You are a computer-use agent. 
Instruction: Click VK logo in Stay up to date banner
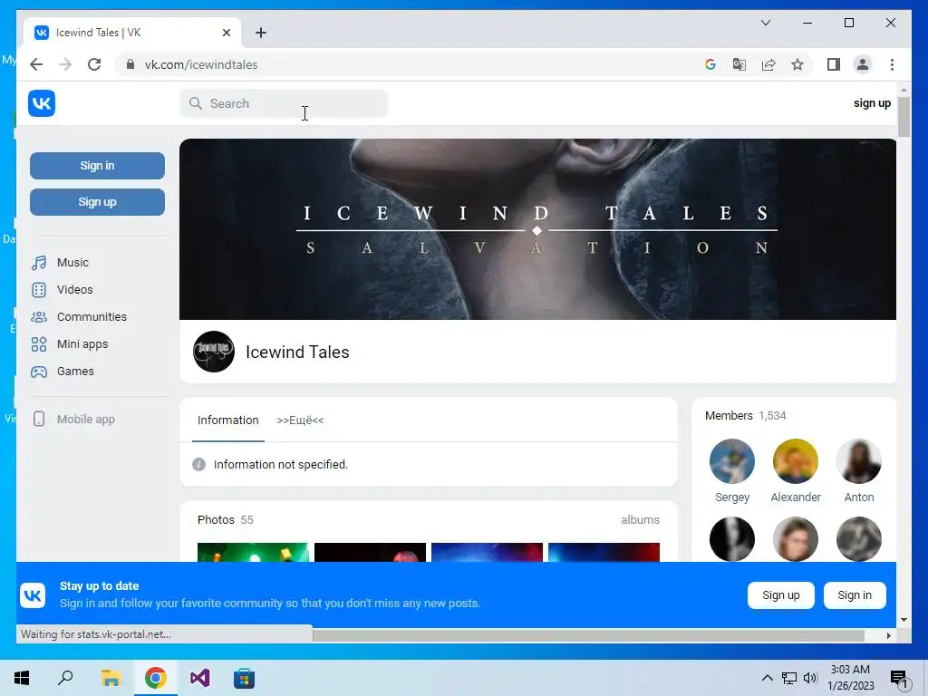[x=33, y=595]
